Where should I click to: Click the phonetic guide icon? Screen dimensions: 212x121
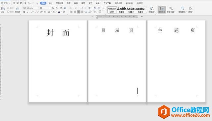65,8
